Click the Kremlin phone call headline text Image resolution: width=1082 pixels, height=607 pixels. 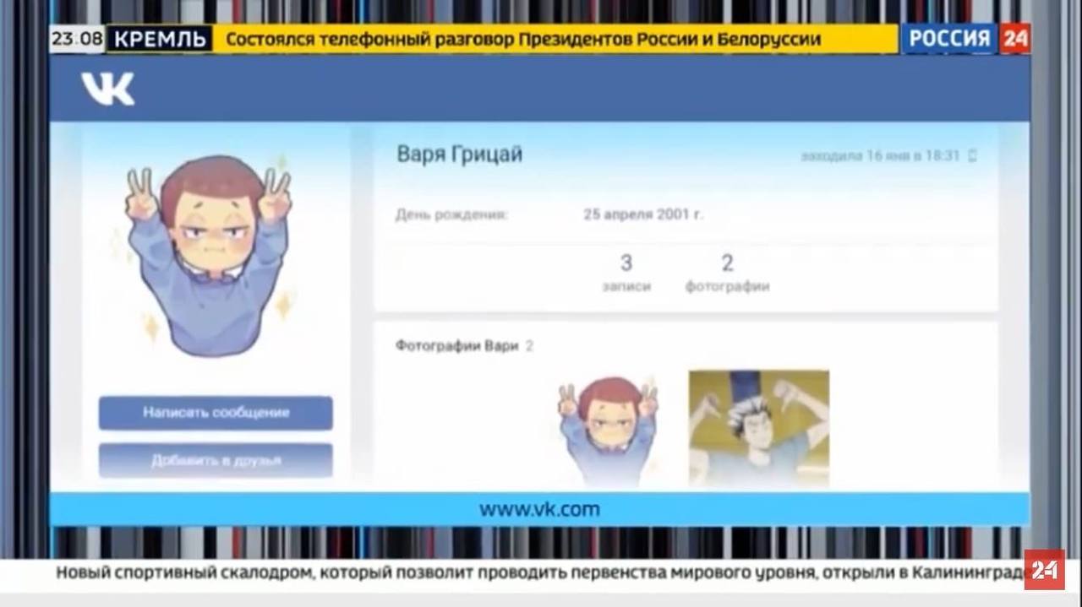523,39
